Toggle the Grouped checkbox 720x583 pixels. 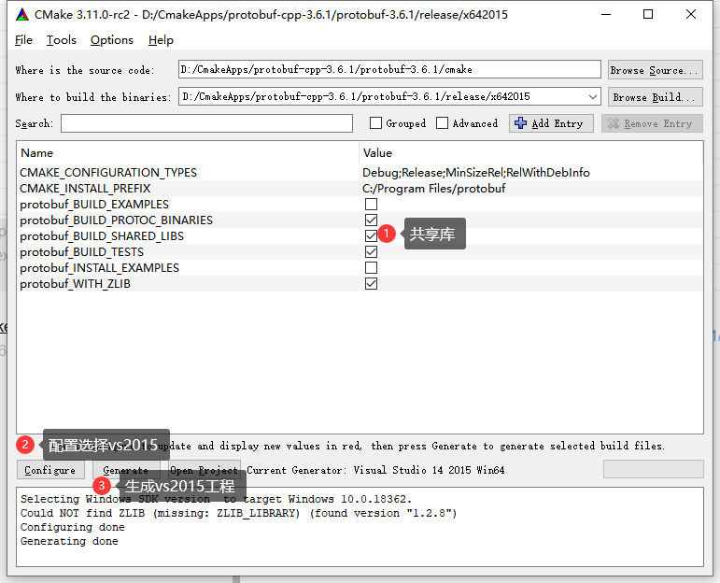pos(375,123)
